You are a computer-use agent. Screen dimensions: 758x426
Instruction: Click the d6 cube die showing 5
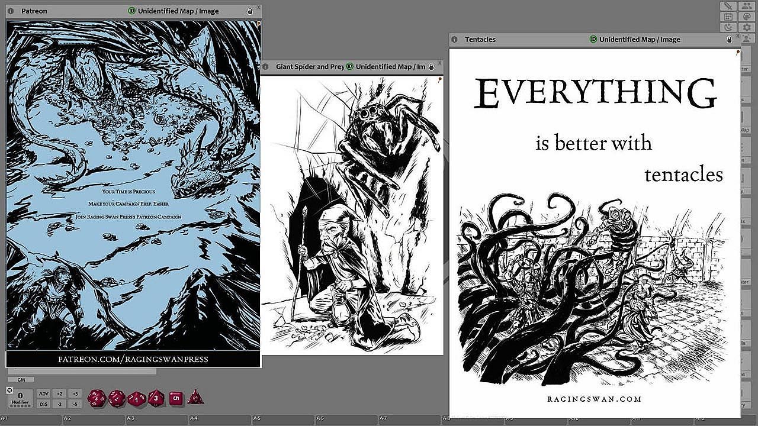pyautogui.click(x=176, y=398)
